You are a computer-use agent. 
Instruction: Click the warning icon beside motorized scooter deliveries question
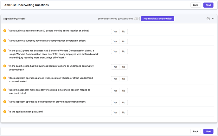click(x=5, y=90)
